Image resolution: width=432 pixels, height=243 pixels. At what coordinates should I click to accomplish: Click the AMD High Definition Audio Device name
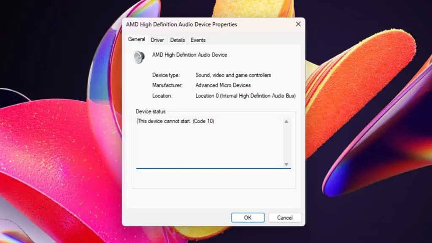(189, 54)
